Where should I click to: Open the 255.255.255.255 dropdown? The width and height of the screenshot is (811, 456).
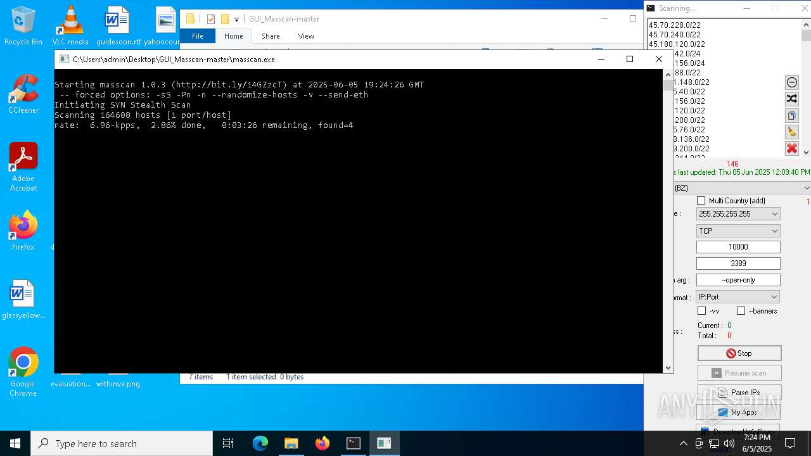pyautogui.click(x=738, y=214)
